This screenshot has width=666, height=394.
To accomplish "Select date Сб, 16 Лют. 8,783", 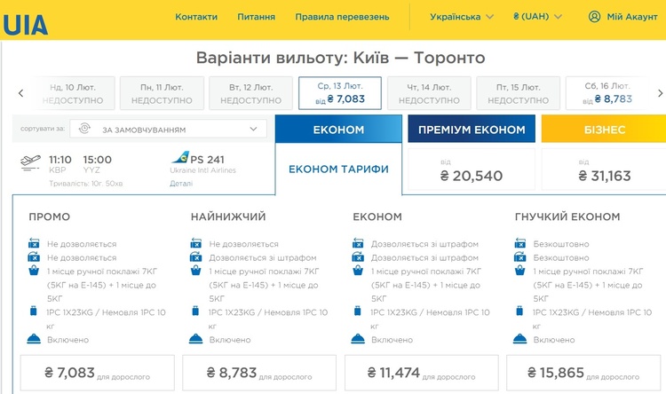I will (607, 93).
